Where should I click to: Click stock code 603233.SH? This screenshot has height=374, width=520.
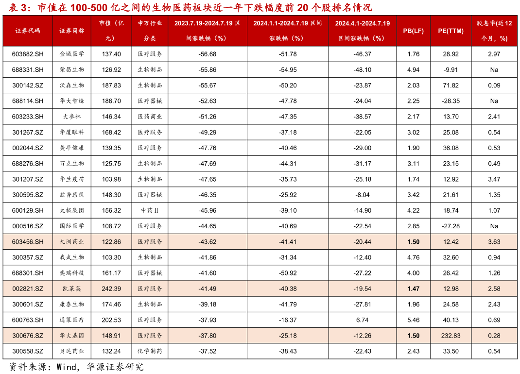click(28, 117)
